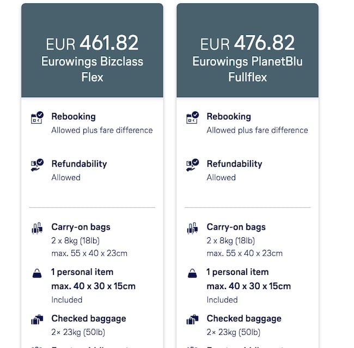Click personal item handbag icon in Bizclass card

[x=37, y=273]
